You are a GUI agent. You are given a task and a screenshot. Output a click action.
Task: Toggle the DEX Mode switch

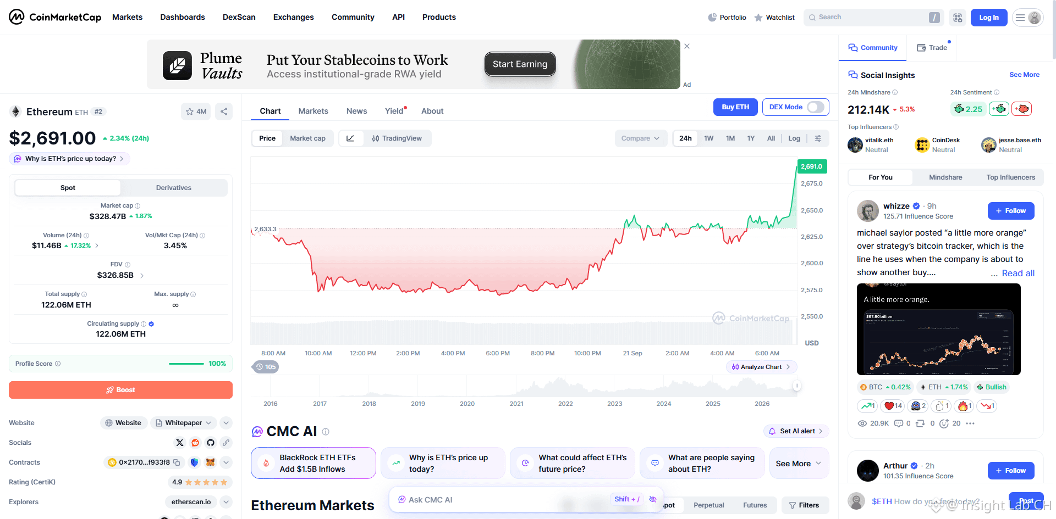tap(815, 107)
